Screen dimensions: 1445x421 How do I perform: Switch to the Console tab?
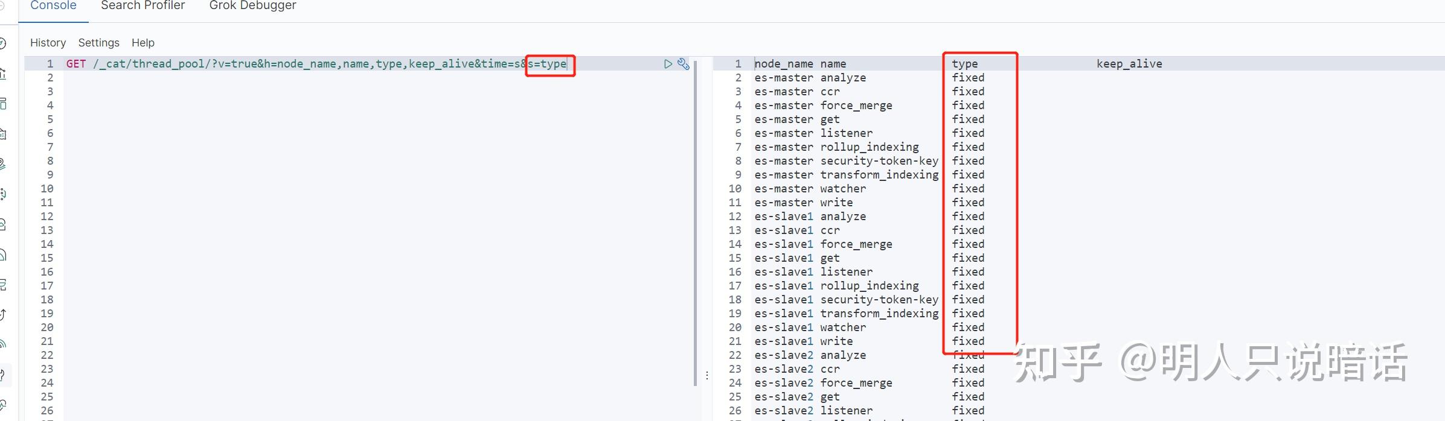[x=53, y=6]
